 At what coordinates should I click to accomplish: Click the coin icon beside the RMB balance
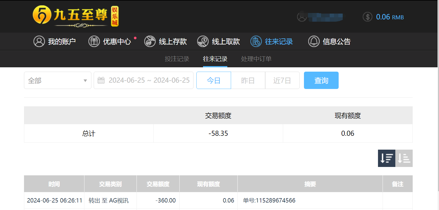367,17
